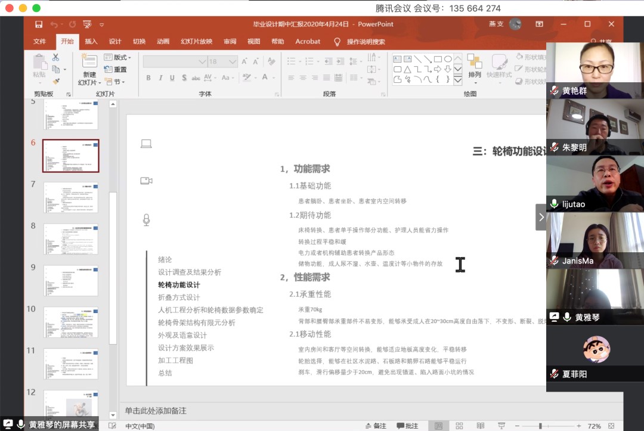
Task: Open the Insert (插入) tab
Action: coord(91,41)
